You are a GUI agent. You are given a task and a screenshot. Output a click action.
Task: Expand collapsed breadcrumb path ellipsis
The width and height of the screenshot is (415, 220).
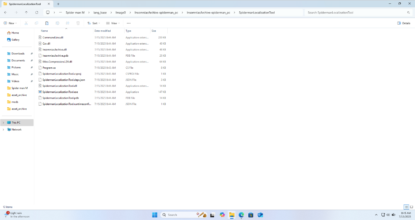[x=61, y=12]
